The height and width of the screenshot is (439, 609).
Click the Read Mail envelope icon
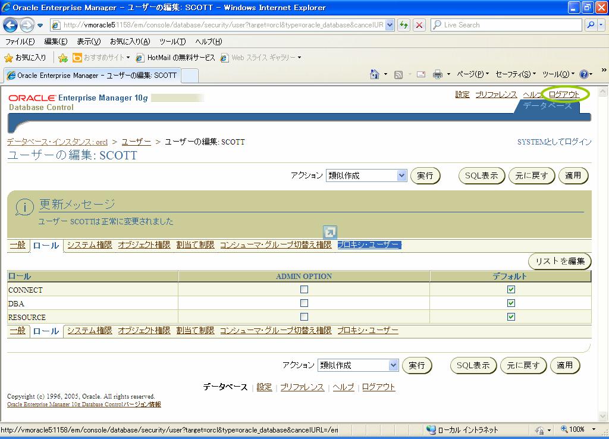[x=421, y=74]
